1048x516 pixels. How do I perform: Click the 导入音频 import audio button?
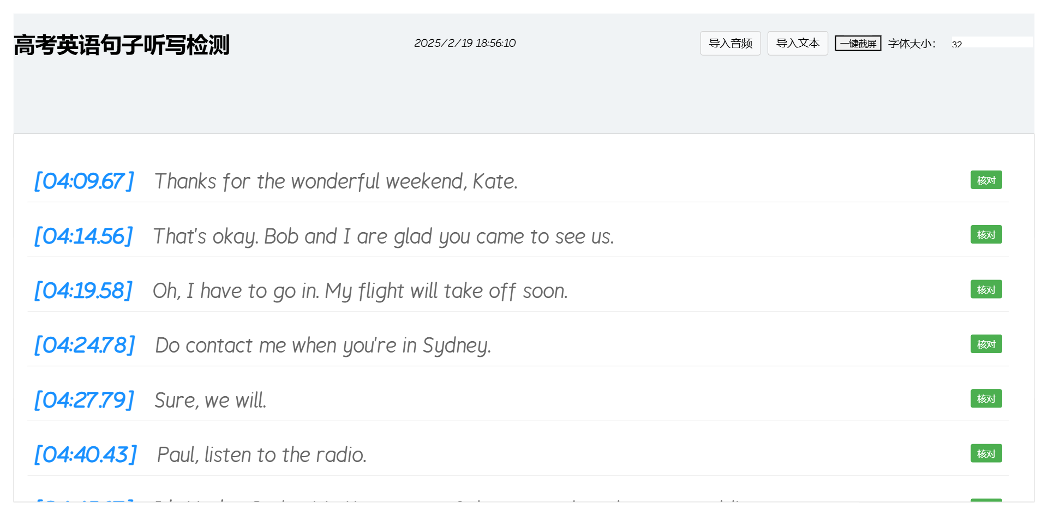click(730, 43)
